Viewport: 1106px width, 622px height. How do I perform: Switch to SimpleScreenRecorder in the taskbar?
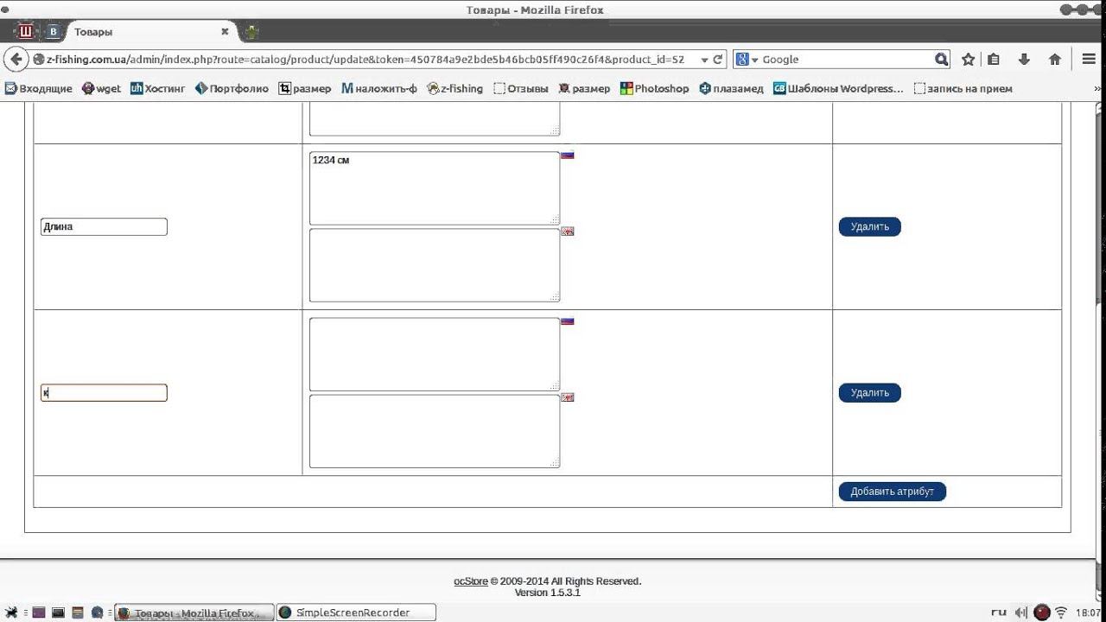coord(356,612)
